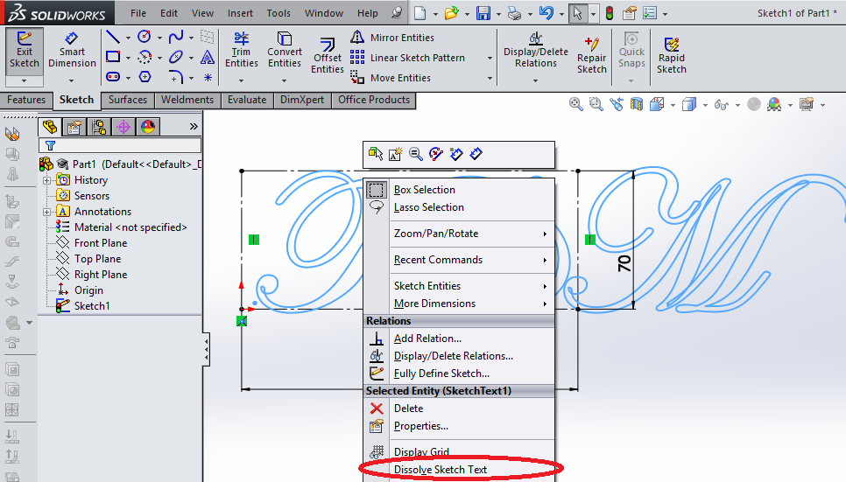Select the Smart Dimension tool
The height and width of the screenshot is (482, 846).
(72, 50)
